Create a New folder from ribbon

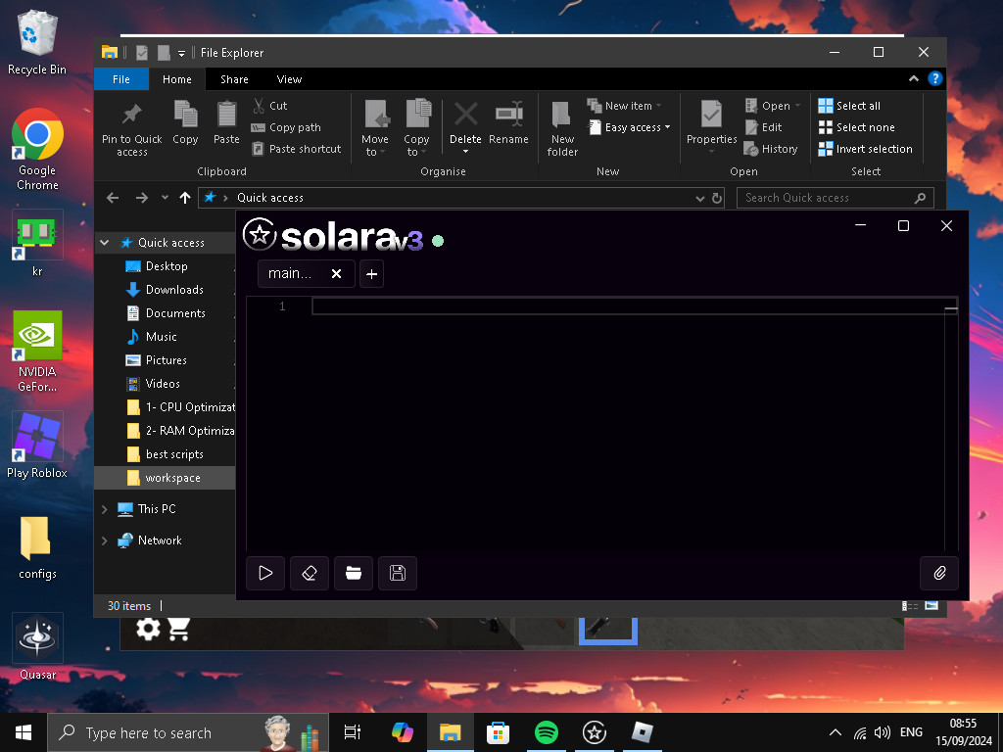[x=562, y=128]
